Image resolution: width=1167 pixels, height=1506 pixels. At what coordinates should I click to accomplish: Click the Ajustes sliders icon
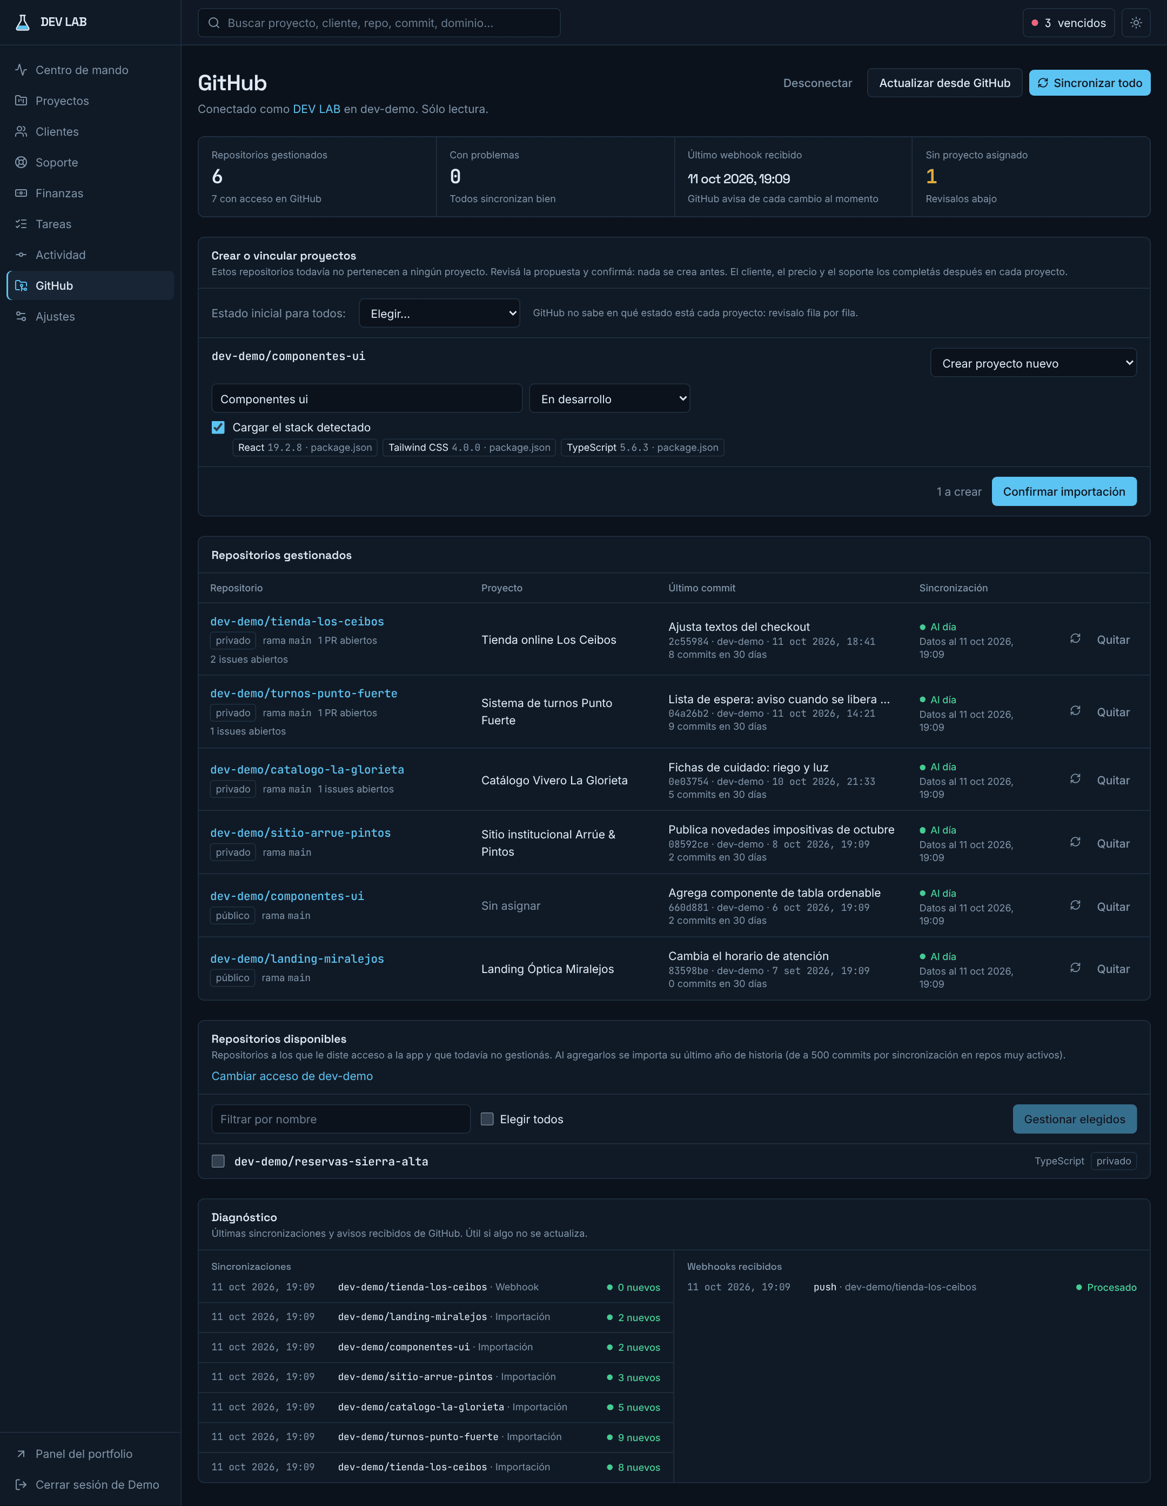(22, 317)
